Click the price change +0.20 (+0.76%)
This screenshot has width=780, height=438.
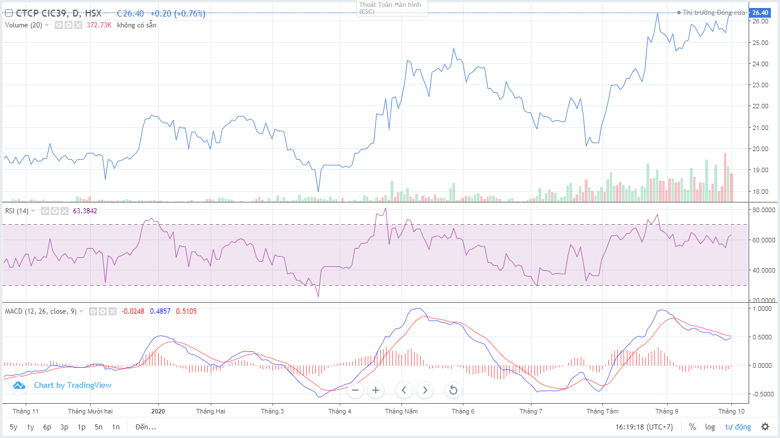(178, 13)
